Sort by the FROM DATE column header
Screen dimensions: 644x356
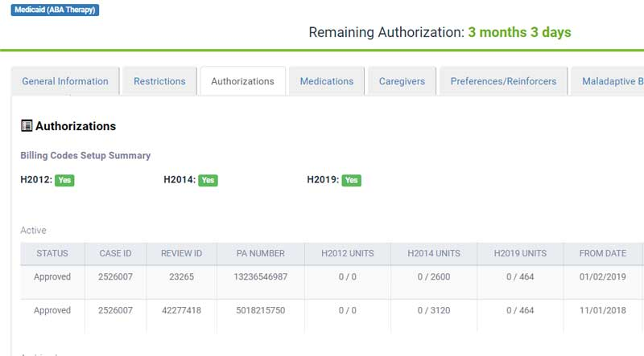pos(602,253)
